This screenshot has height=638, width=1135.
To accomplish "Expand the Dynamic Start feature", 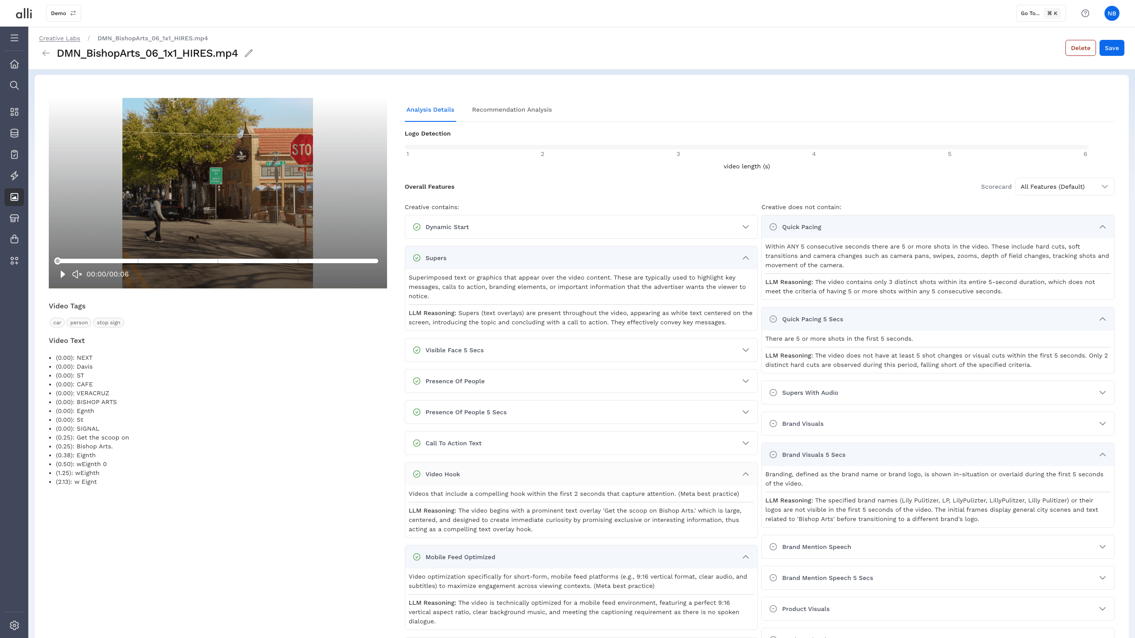I will pos(581,227).
